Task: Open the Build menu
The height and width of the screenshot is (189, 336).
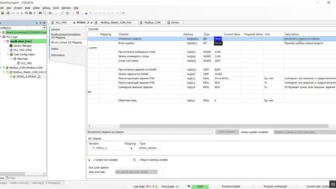Action: tap(27, 8)
